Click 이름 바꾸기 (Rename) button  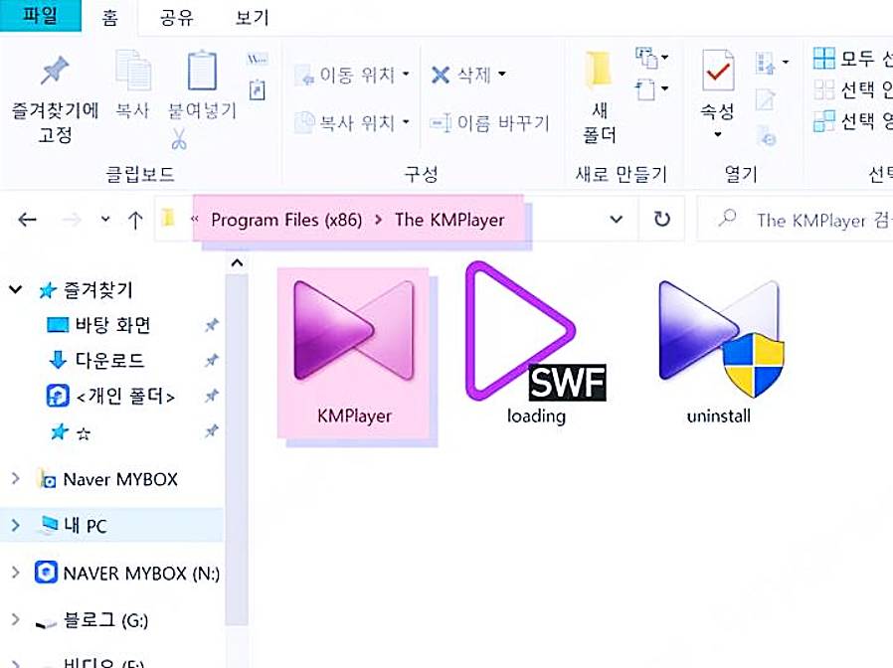click(490, 122)
